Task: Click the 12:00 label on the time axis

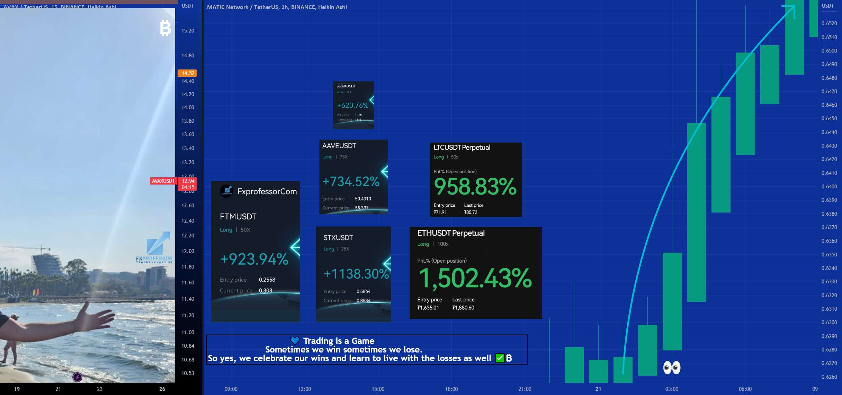Action: [305, 389]
